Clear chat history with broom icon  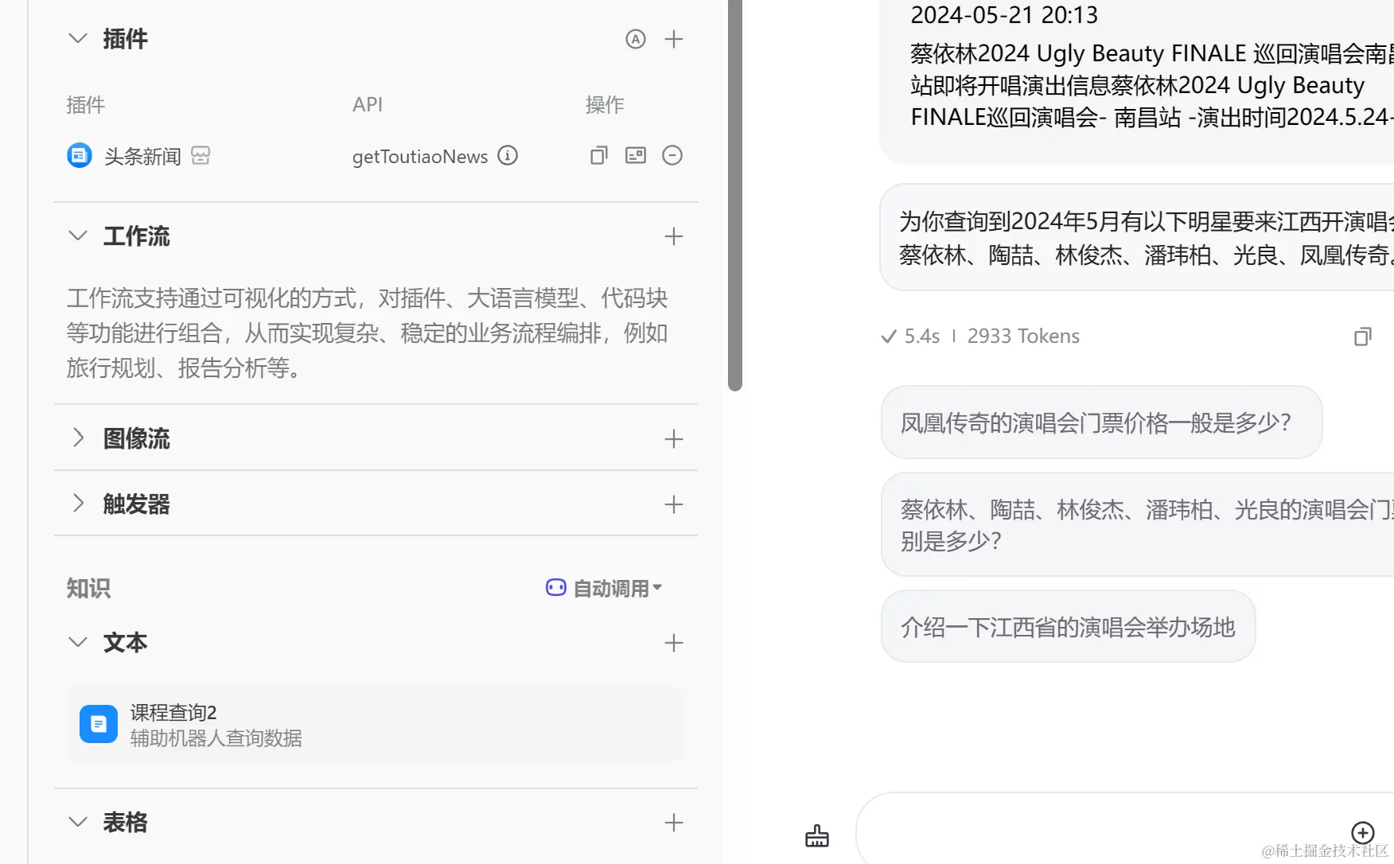(x=817, y=836)
